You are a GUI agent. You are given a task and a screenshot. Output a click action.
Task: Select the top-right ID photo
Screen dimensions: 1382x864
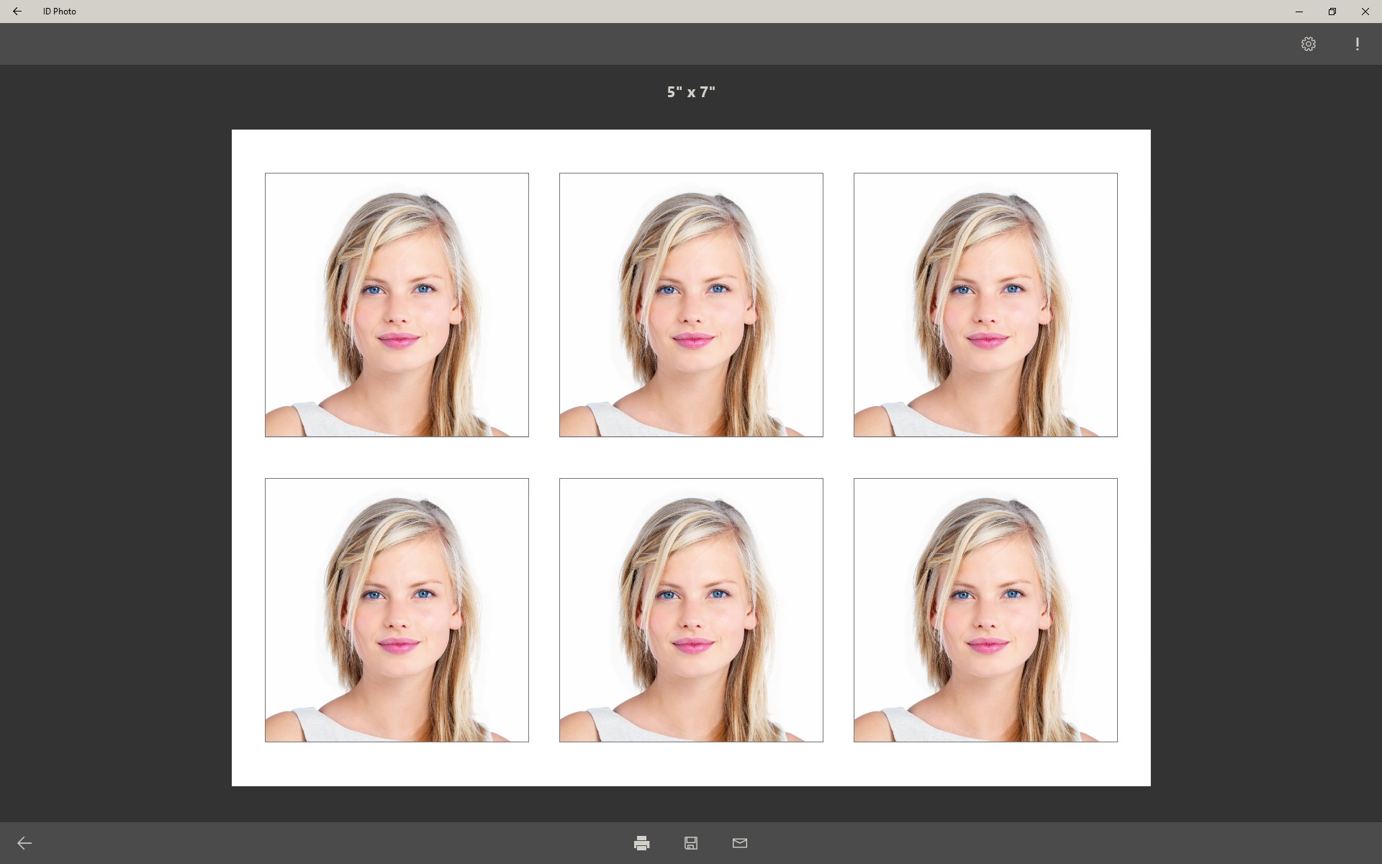tap(985, 305)
